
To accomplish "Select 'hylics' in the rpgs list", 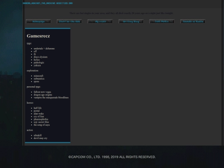I will click(x=37, y=60).
